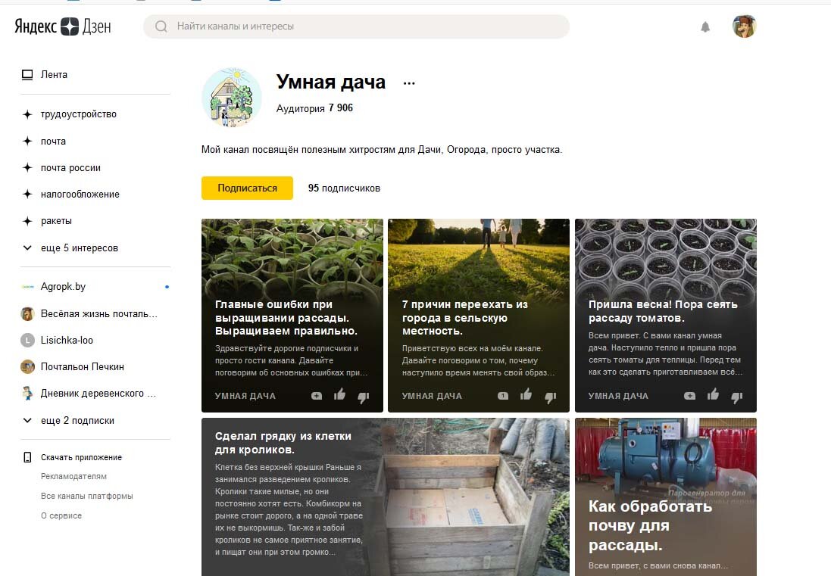Select the почта interest
831x576 pixels.
[53, 142]
